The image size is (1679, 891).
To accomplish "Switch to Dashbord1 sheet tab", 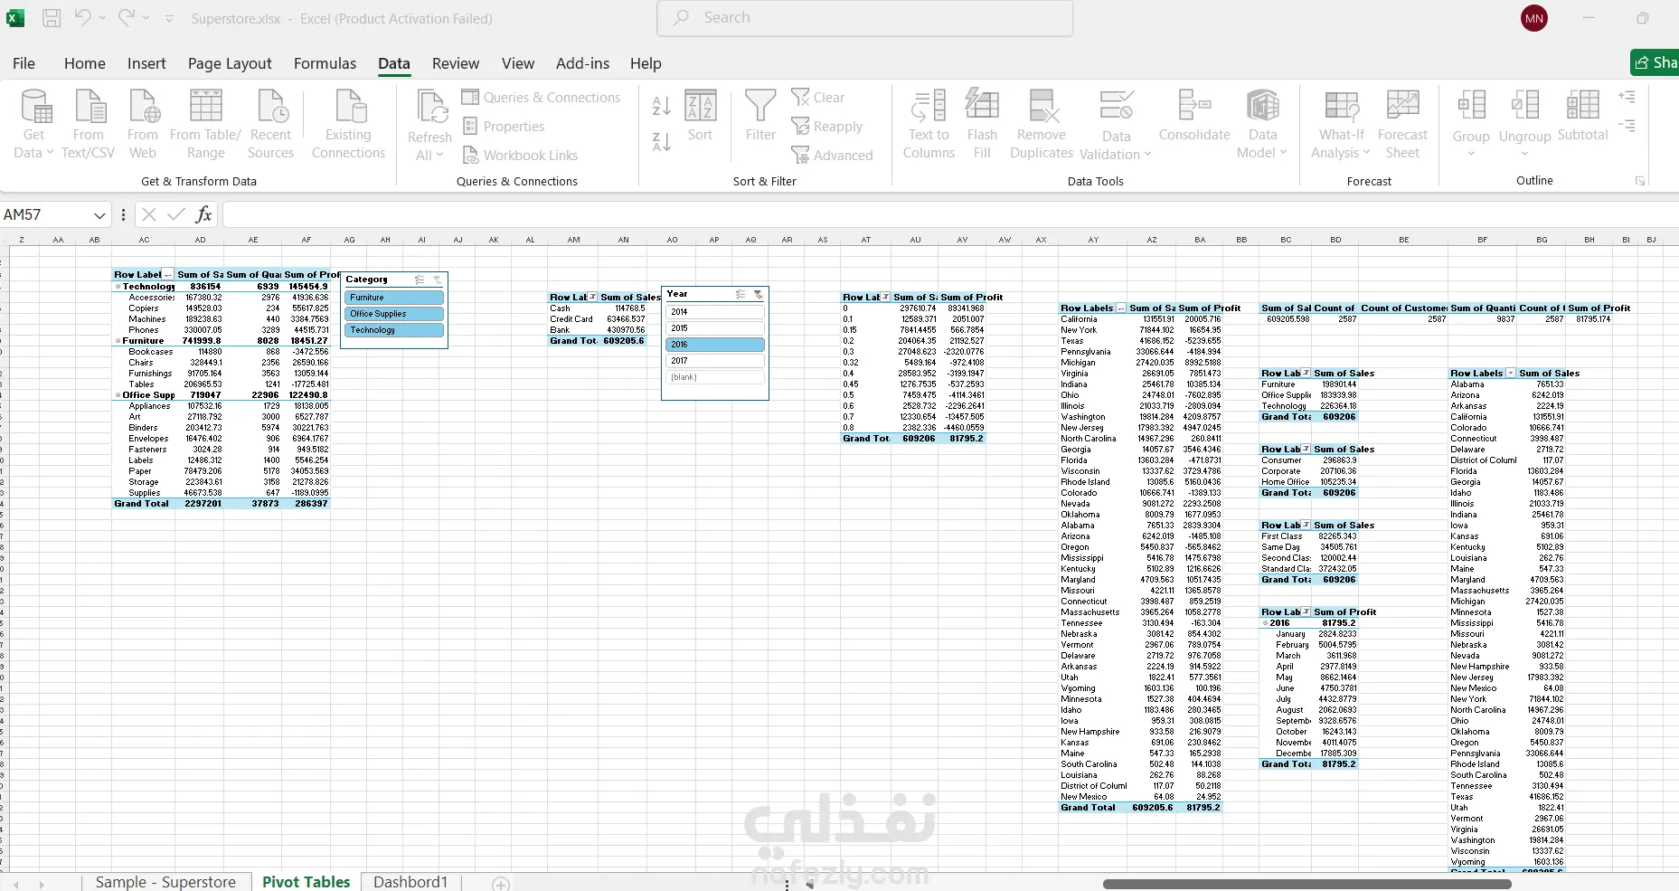I will pos(410,882).
